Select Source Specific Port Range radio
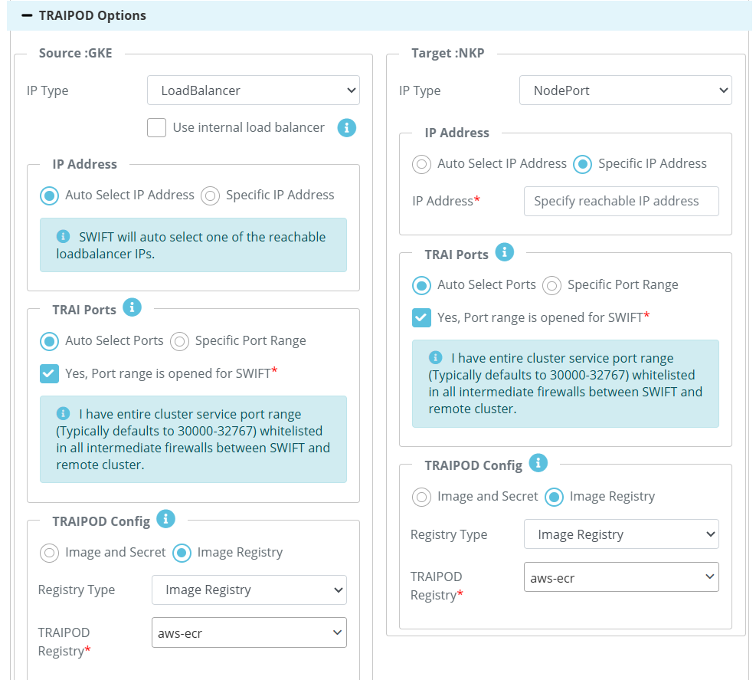Screen dimensions: 756x680 click(x=179, y=341)
